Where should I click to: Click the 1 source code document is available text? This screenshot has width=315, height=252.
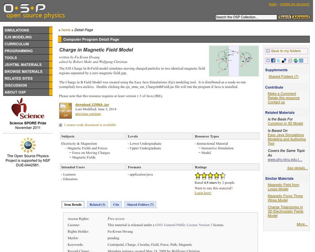tap(90, 125)
